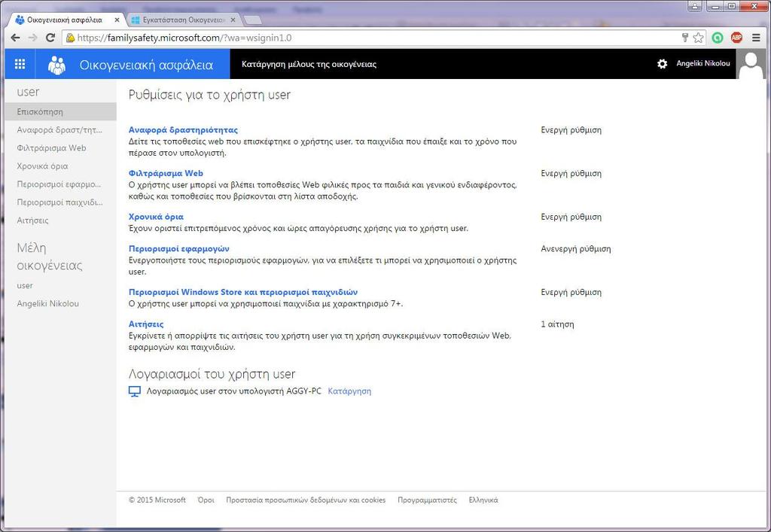The width and height of the screenshot is (771, 532).
Task: Click the Ανενεργή ρύθμιση status text
Action: tap(576, 248)
